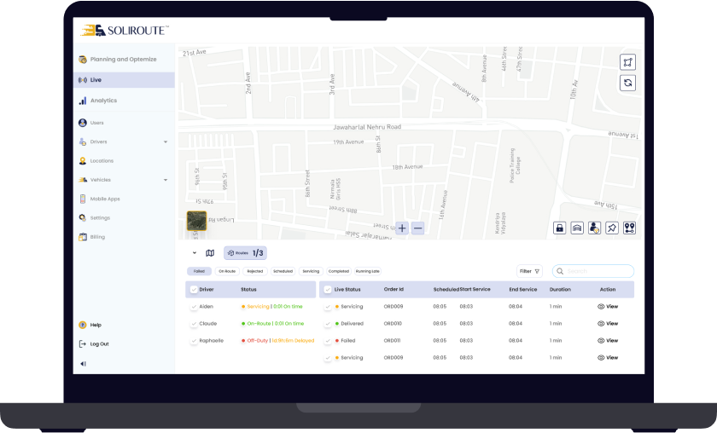
Task: Expand the Vehicles submenu in sidebar
Action: point(166,180)
